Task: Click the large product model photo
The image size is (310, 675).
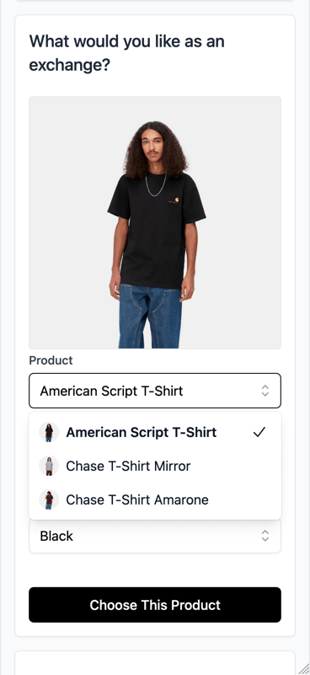Action: click(x=155, y=223)
